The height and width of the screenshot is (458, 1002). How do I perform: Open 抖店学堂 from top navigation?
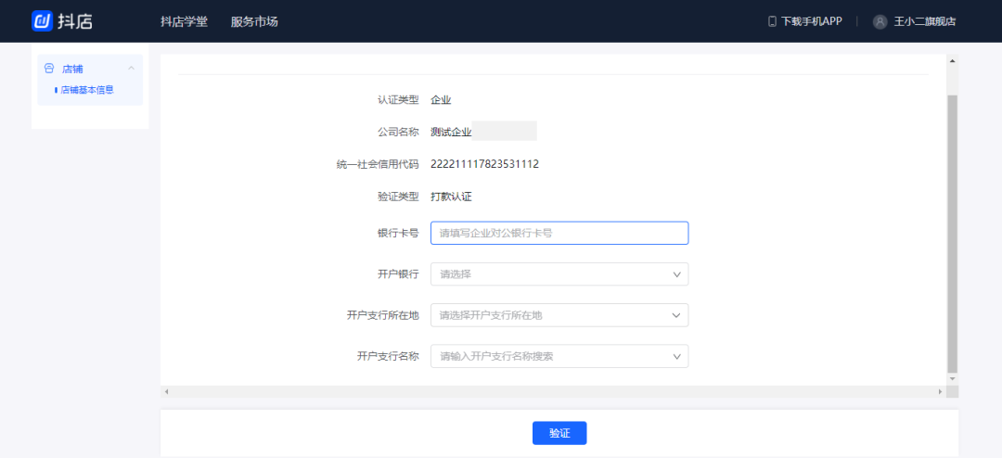(x=184, y=21)
